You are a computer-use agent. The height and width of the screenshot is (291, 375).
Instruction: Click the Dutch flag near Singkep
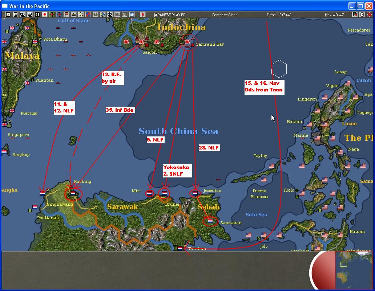[4, 152]
